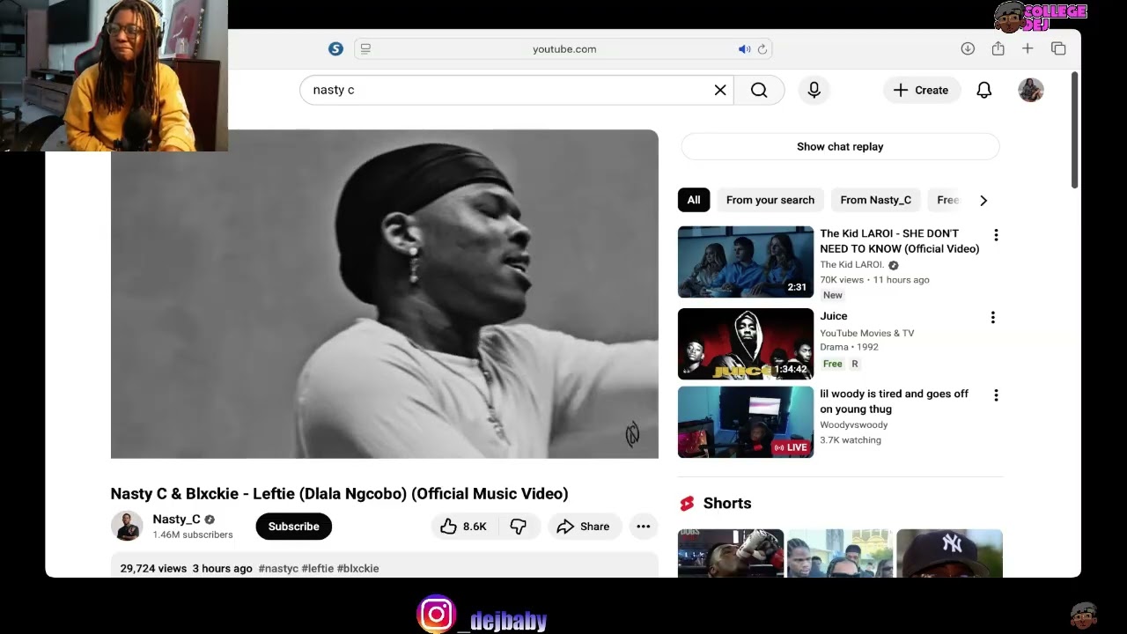Click the Nasty C video player
Image resolution: width=1127 pixels, height=634 pixels.
[x=384, y=294]
